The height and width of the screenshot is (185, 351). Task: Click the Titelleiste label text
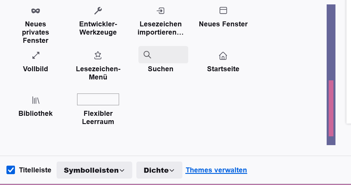click(35, 170)
